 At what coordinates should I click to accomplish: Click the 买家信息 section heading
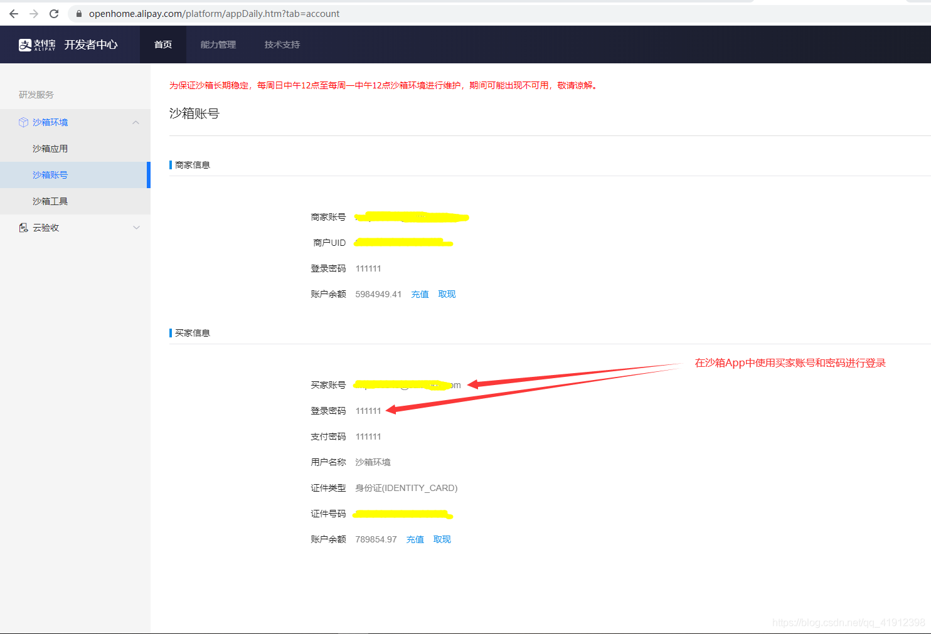coord(193,333)
